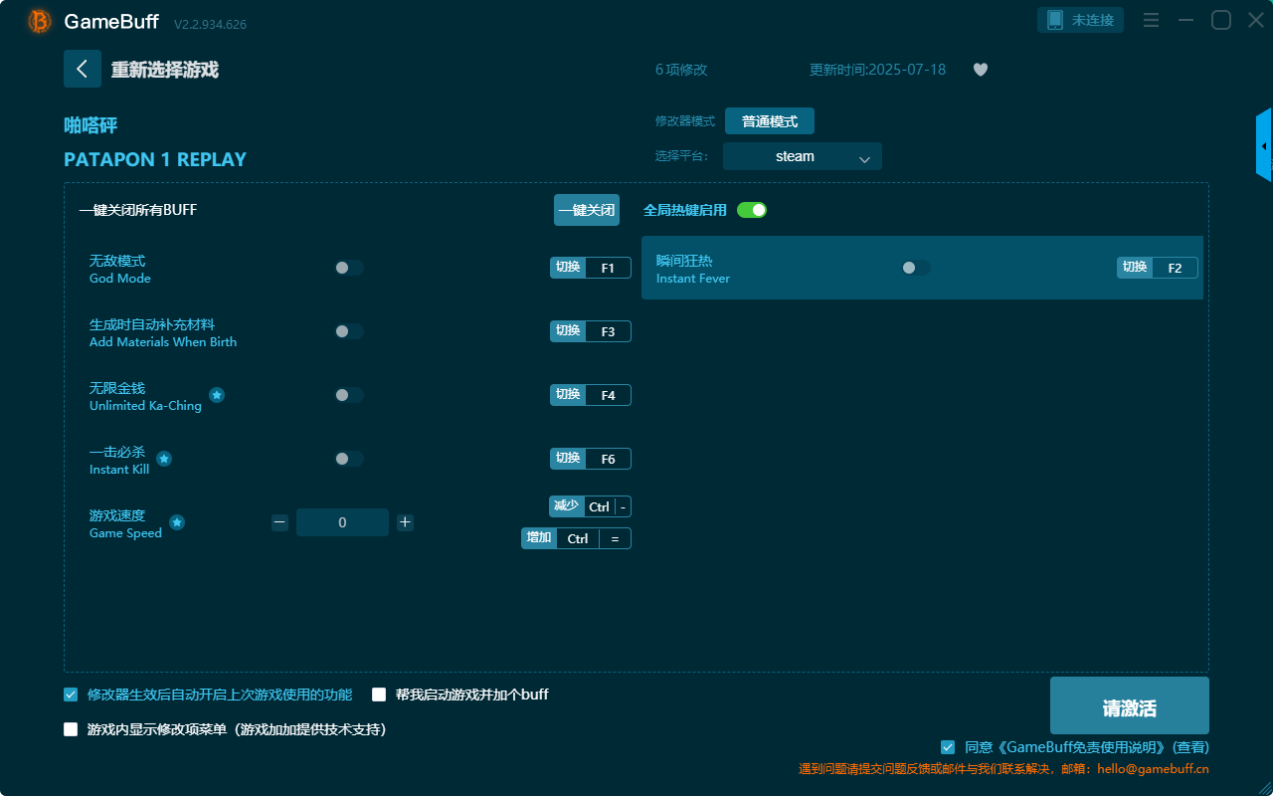
Task: Click the star icon beside Unlimited Ka-Ching
Action: pos(217,395)
